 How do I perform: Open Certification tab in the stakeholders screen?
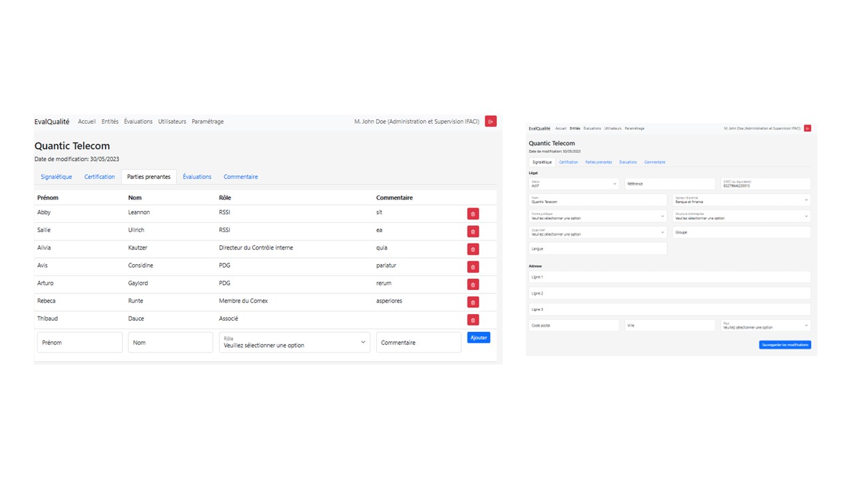(100, 177)
